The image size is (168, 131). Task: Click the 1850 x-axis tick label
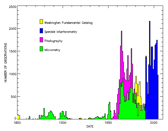tap(17, 123)
